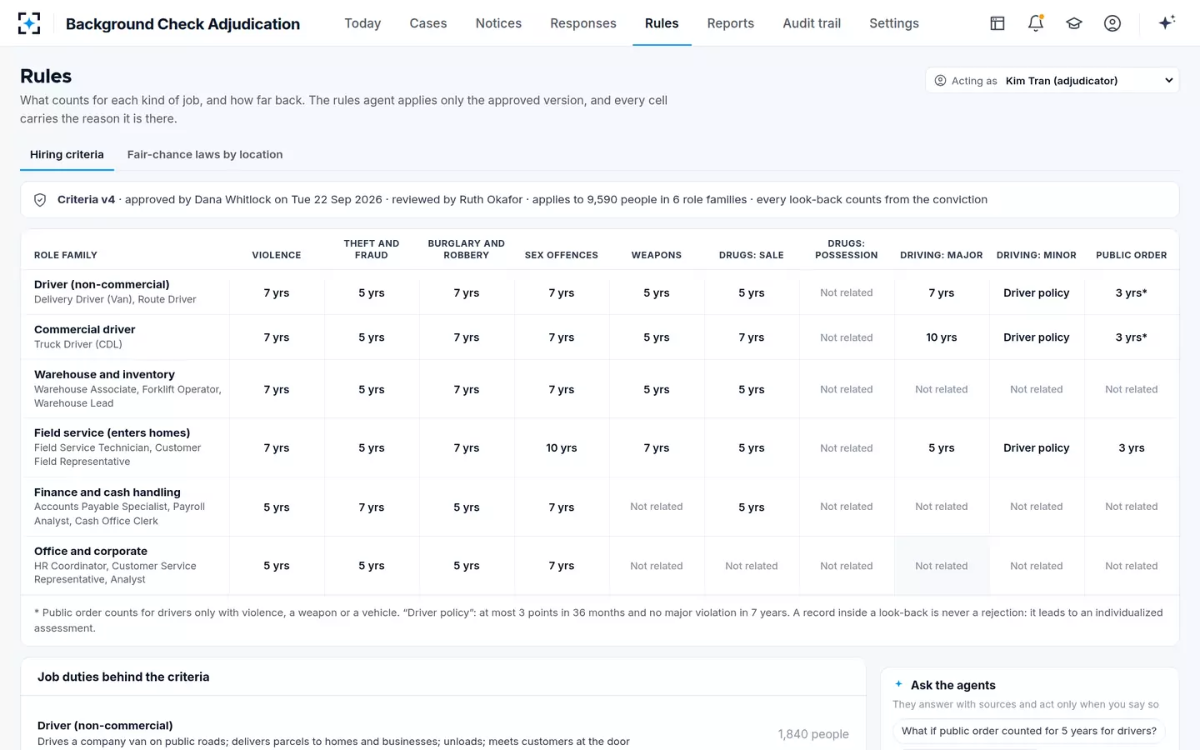This screenshot has width=1200, height=750.
Task: Select Commercial driver Driving: Major '10 yrs' cell
Action: pyautogui.click(x=942, y=337)
